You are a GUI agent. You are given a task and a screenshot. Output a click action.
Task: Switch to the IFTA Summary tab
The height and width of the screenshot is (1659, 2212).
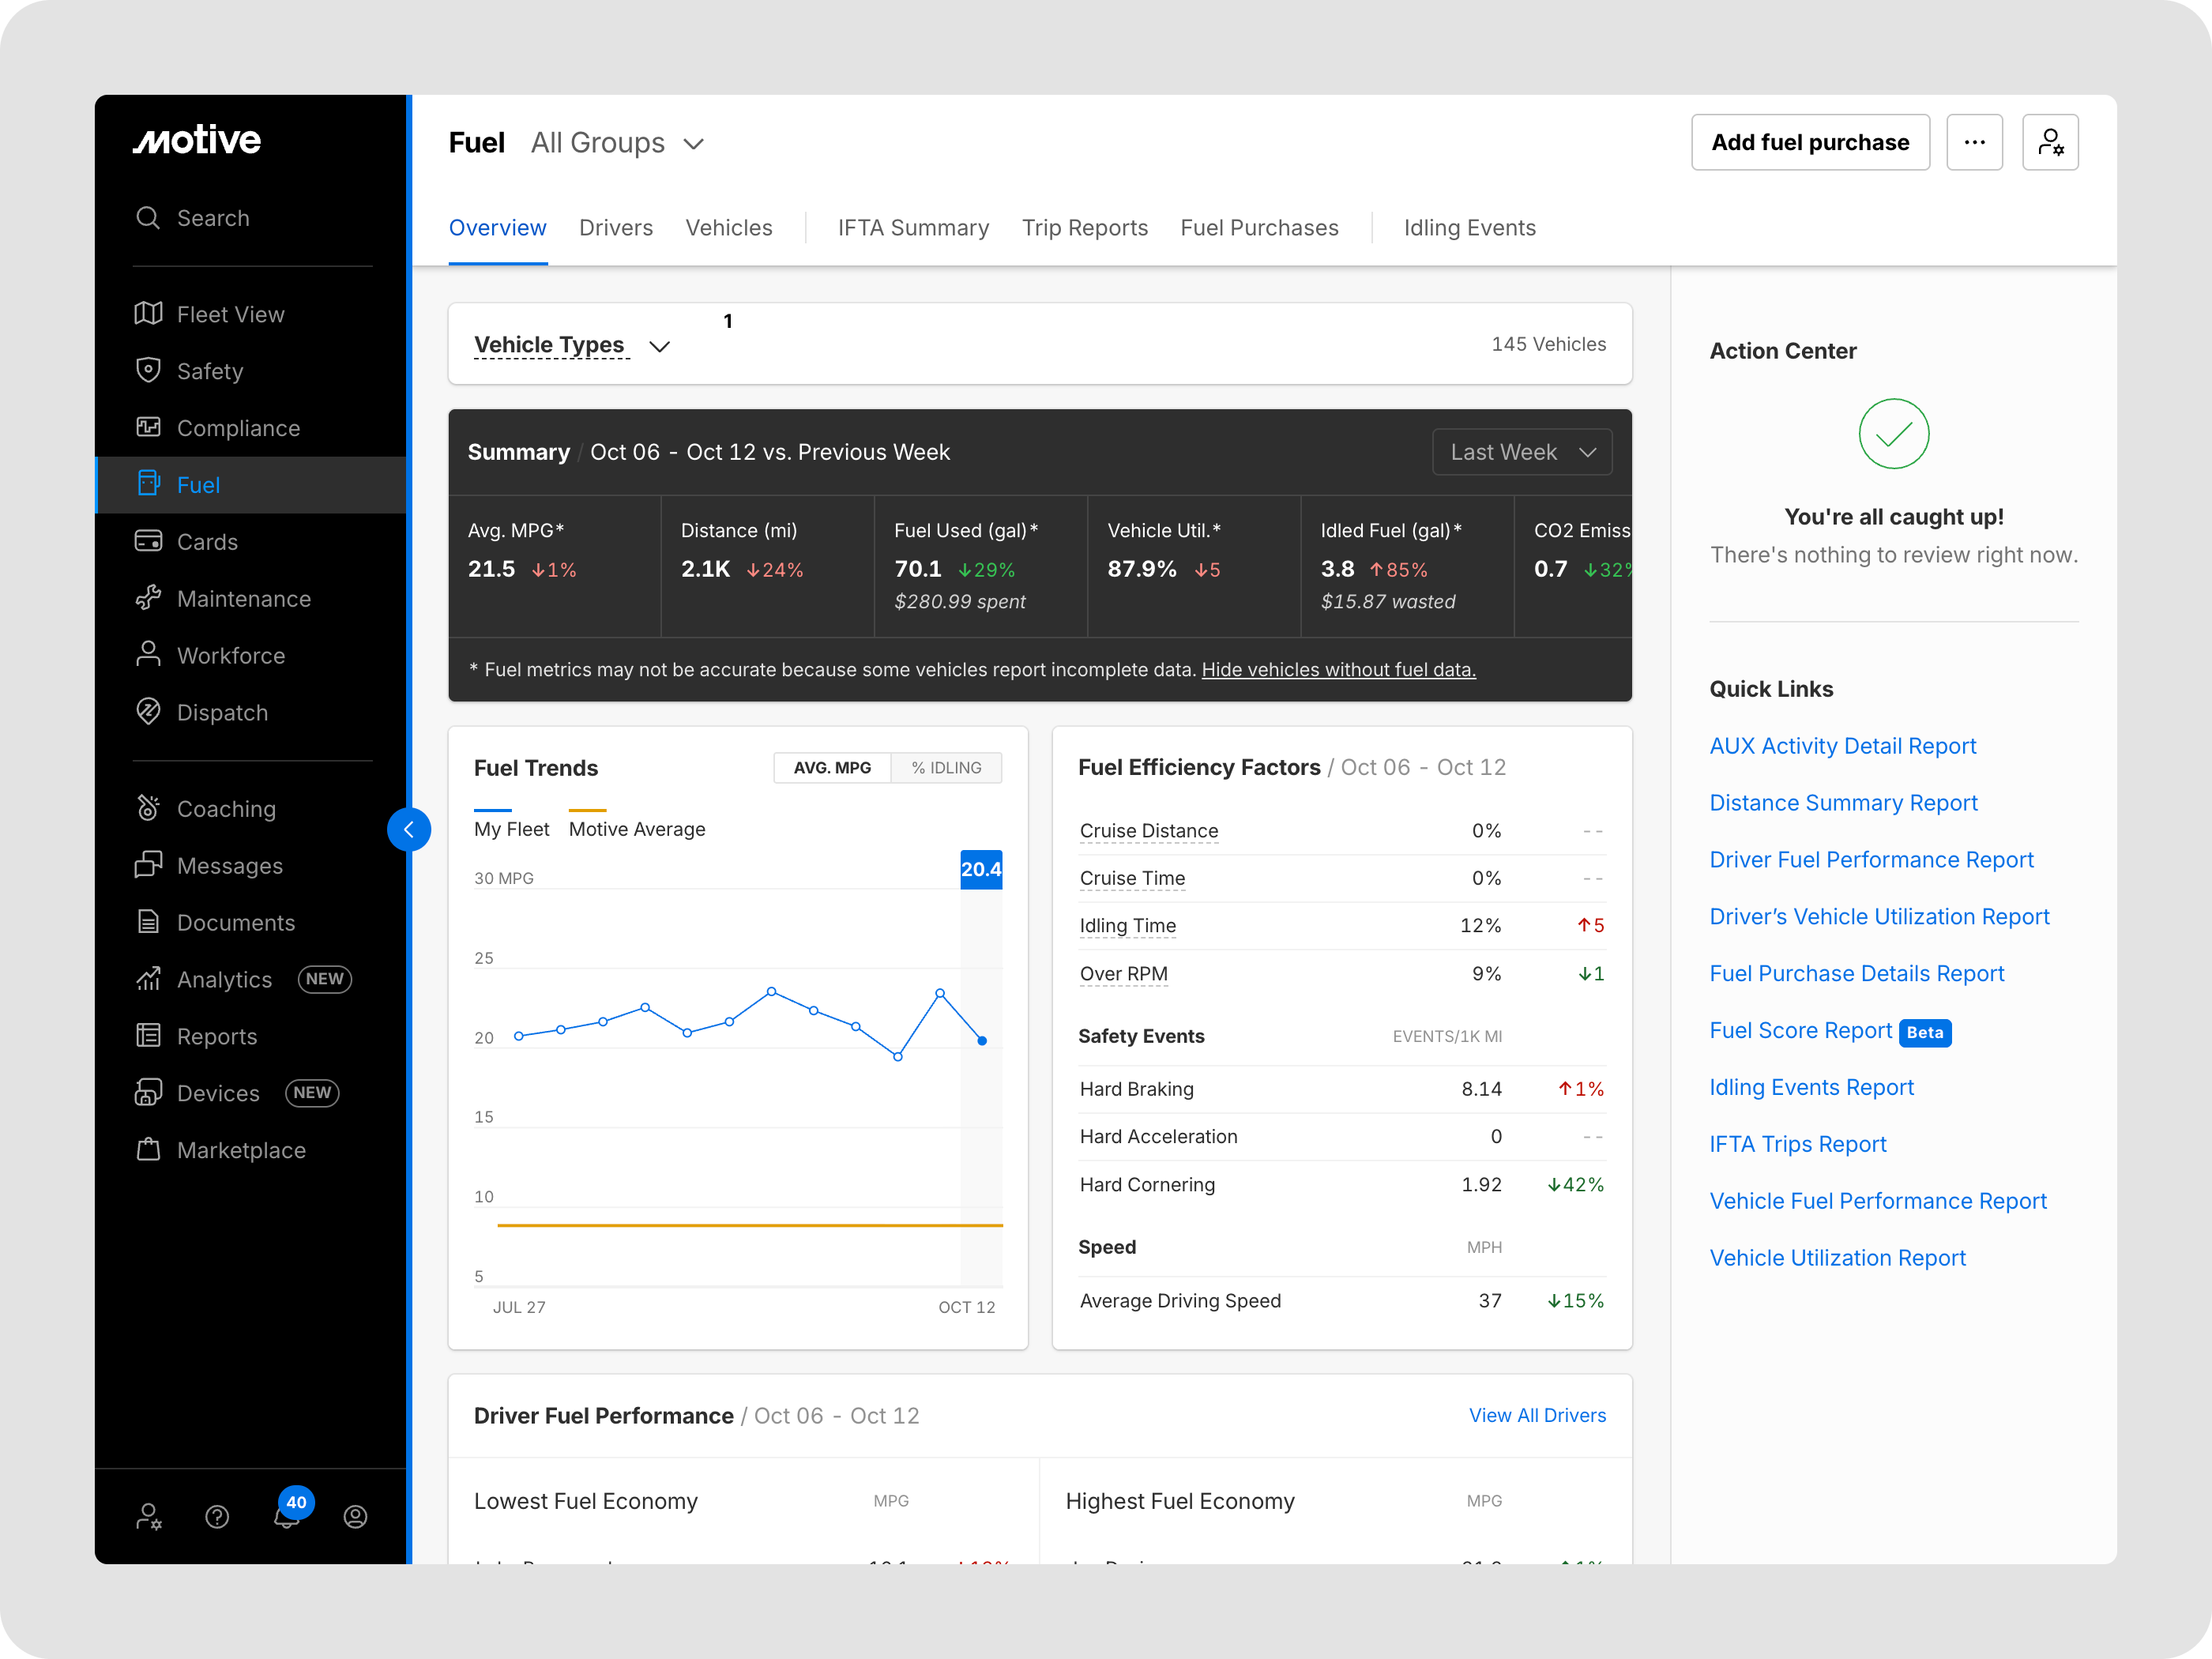(x=913, y=228)
